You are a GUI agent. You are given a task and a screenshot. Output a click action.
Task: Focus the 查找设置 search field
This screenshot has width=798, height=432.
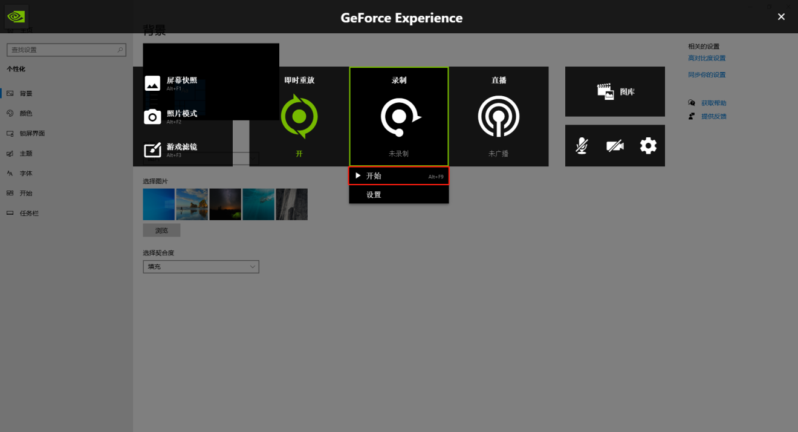click(x=66, y=50)
